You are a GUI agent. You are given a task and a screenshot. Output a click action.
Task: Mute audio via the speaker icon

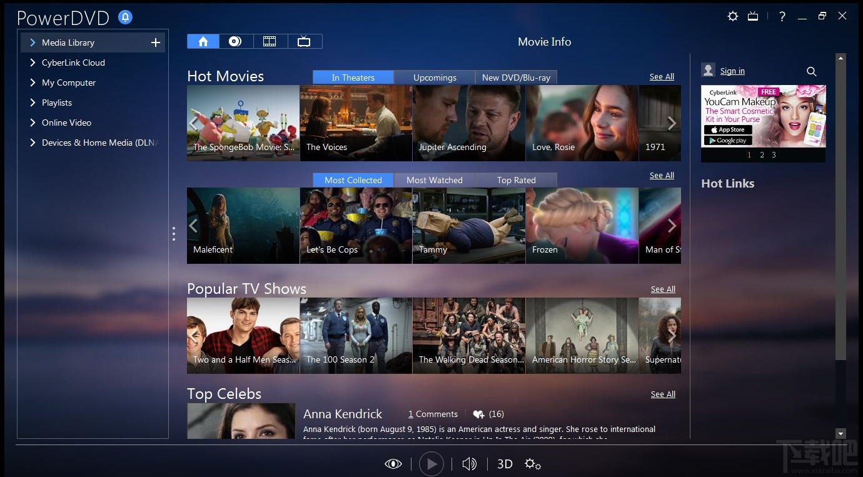(x=468, y=464)
